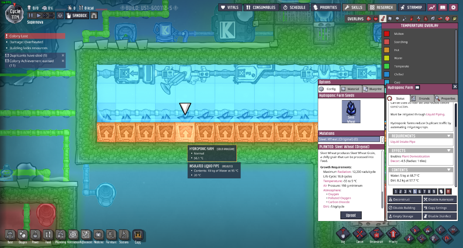Toggle the Light overlay icon
Viewport: 463px width, 248px height.
click(x=397, y=19)
